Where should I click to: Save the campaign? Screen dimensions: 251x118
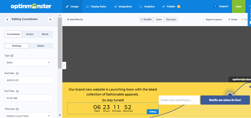(238, 6)
